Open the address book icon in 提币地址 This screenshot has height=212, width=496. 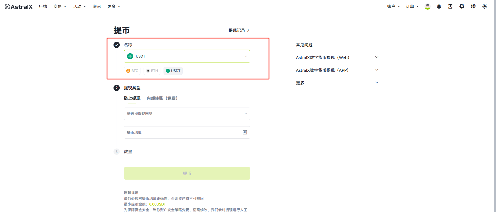245,132
